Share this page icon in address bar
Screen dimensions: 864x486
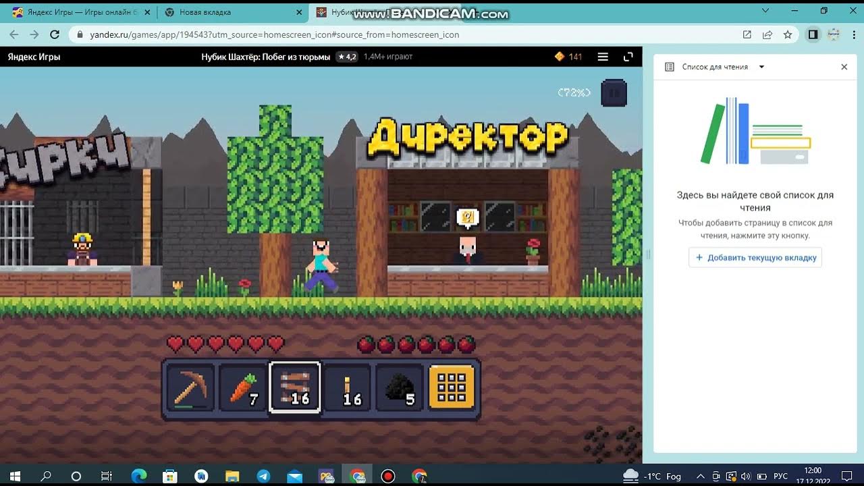coord(767,34)
